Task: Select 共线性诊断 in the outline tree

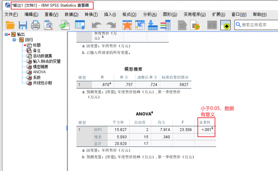Action: (x=43, y=82)
